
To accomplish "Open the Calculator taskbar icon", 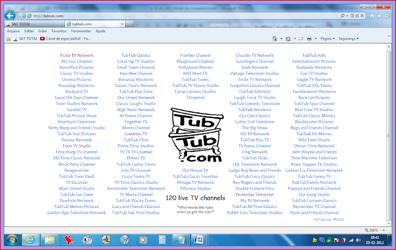I will pos(162,240).
